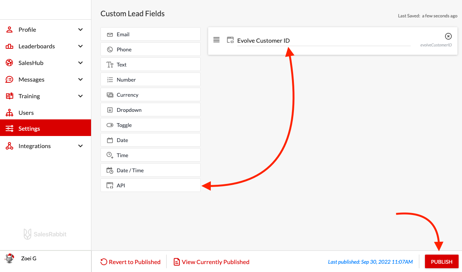This screenshot has width=462, height=272.
Task: Add an API custom field
Action: [x=150, y=185]
